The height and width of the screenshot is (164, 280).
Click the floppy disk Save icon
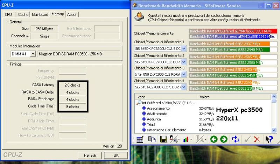pos(163,139)
